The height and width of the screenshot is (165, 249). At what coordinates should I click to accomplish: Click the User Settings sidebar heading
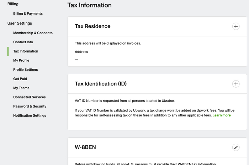pyautogui.click(x=20, y=23)
